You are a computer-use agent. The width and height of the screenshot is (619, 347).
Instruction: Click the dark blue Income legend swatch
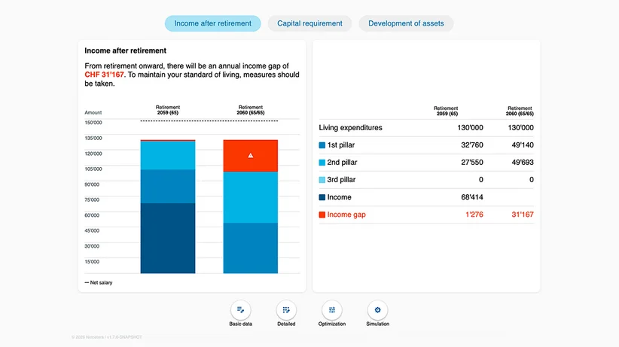click(x=322, y=197)
